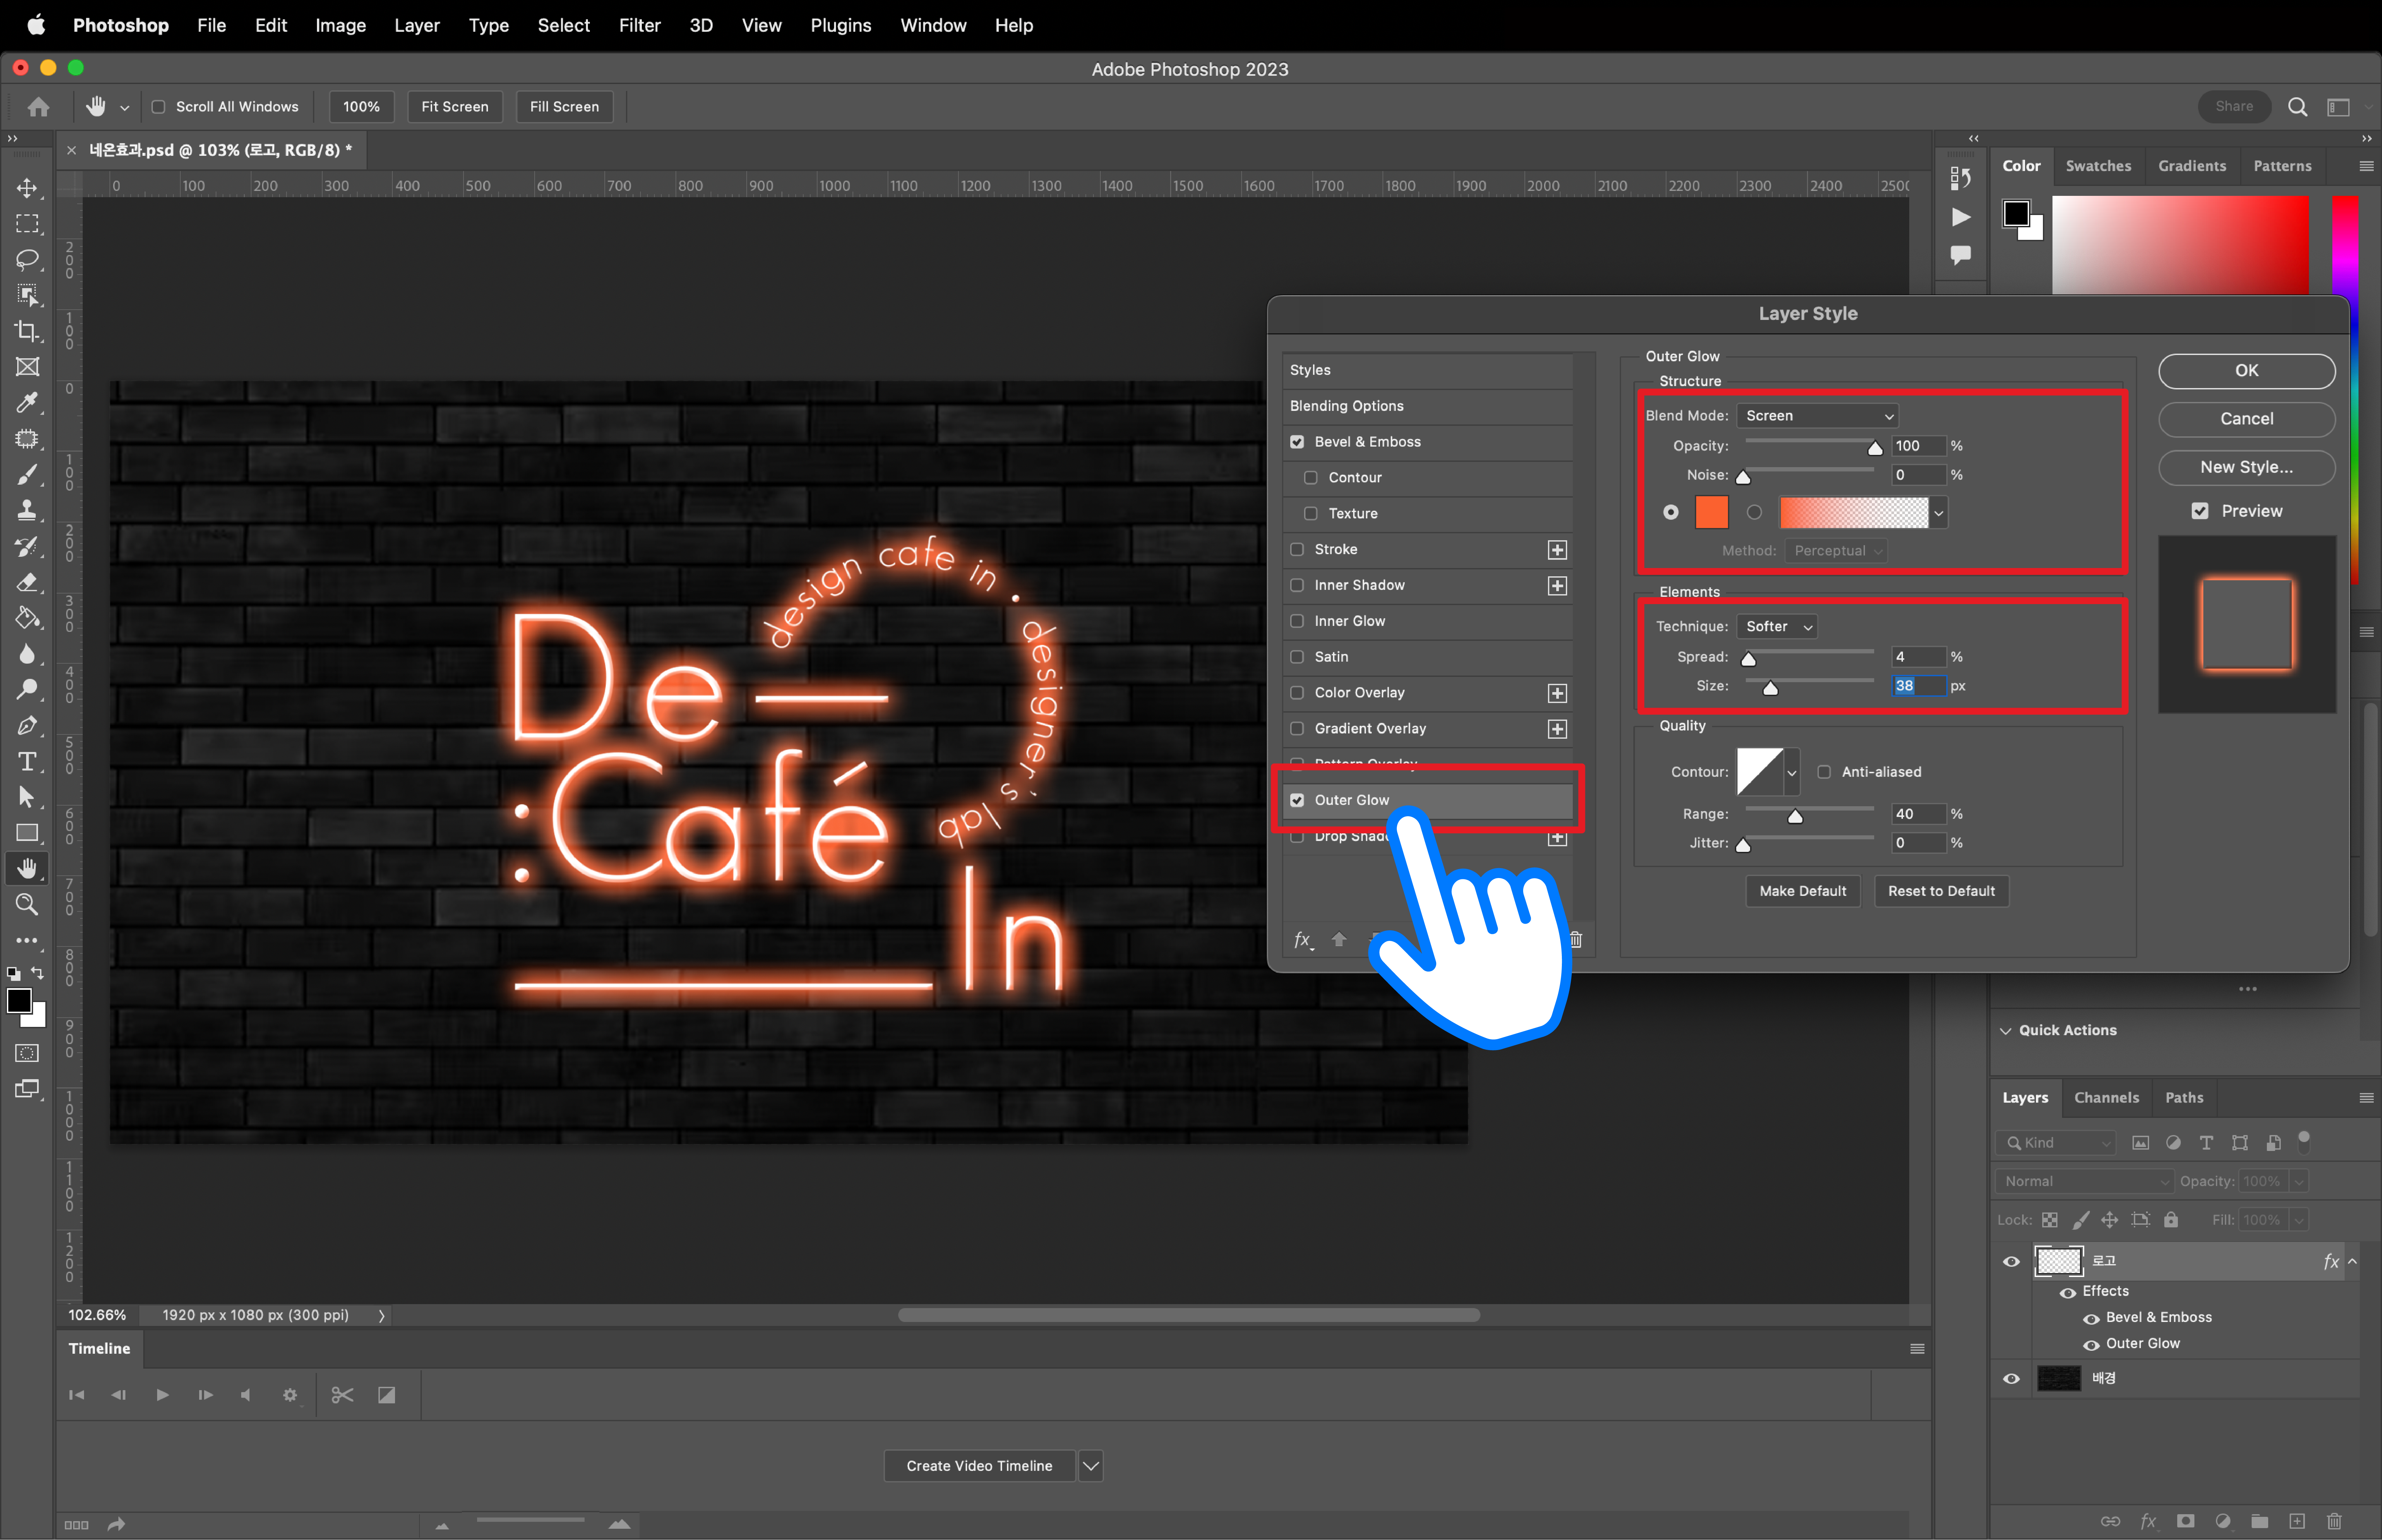Select the Path Selection tool
The image size is (2382, 1540).
[x=27, y=797]
